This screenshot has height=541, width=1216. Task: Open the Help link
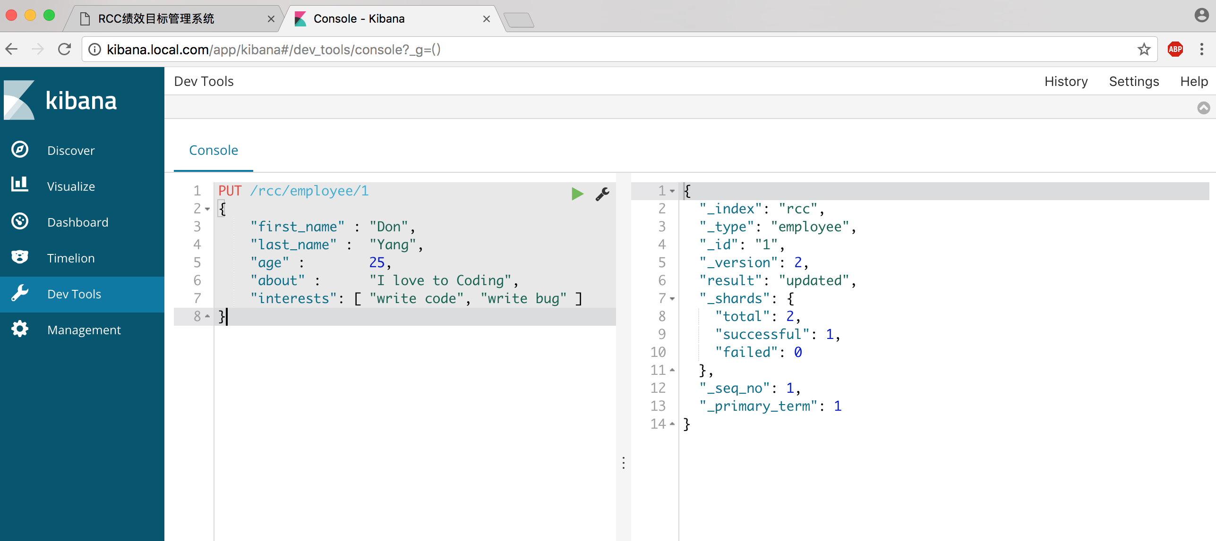(1193, 81)
